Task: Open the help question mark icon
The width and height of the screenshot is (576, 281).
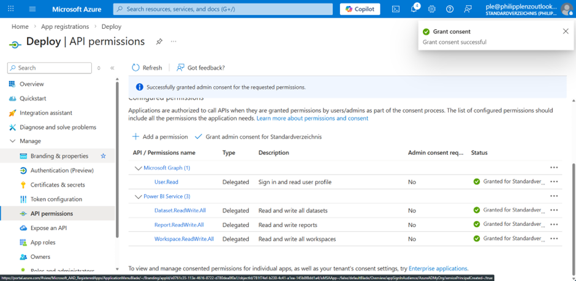Action: tap(450, 9)
